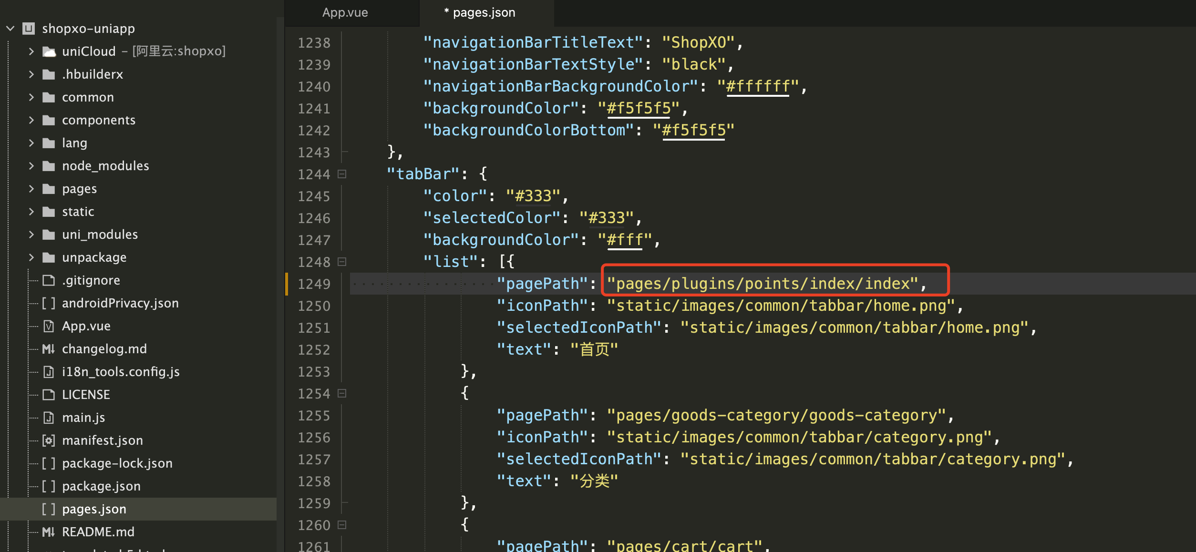The width and height of the screenshot is (1196, 552).
Task: Collapse the list array fold marker
Action: pyautogui.click(x=342, y=262)
